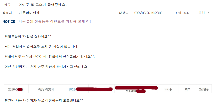Click the partially redacted date 2025-0 cell

click(x=16, y=89)
